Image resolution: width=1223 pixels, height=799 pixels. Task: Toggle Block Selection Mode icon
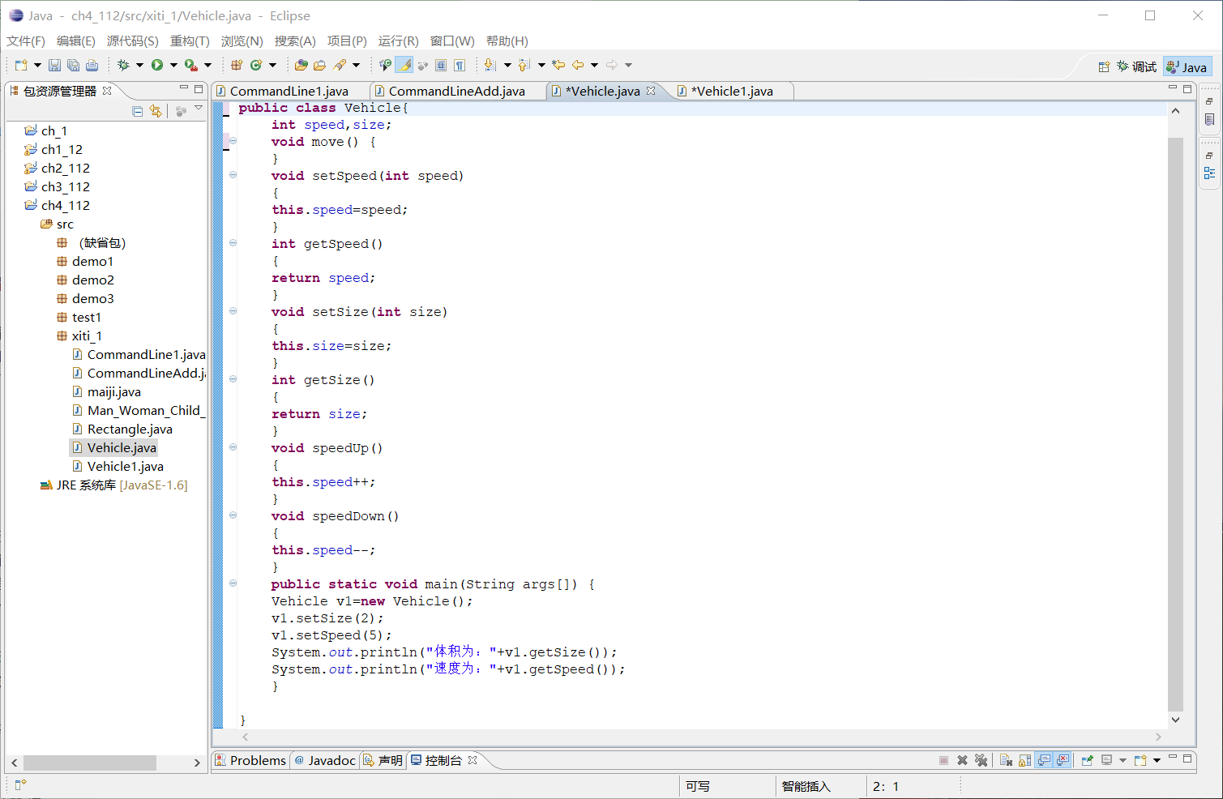[441, 65]
